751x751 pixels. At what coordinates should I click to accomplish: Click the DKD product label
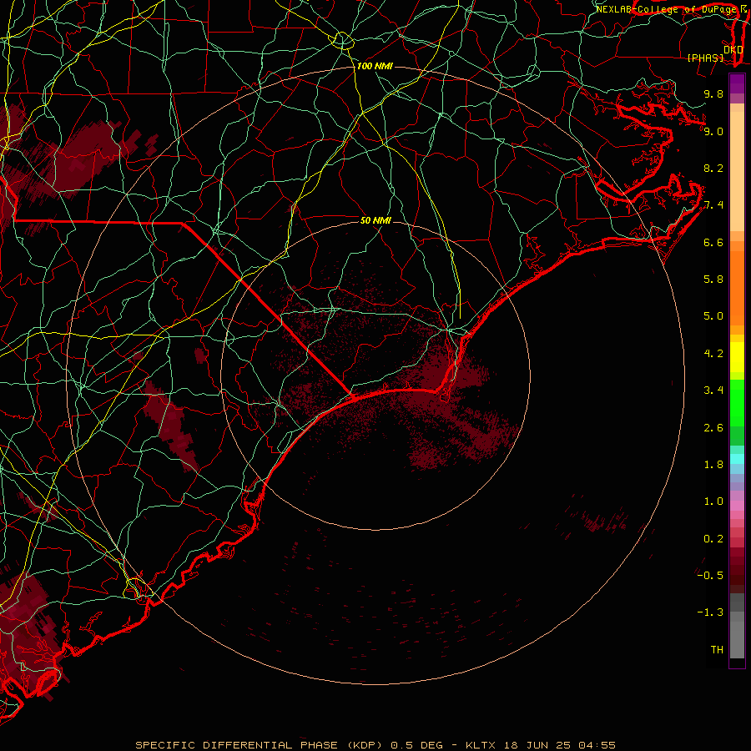733,50
